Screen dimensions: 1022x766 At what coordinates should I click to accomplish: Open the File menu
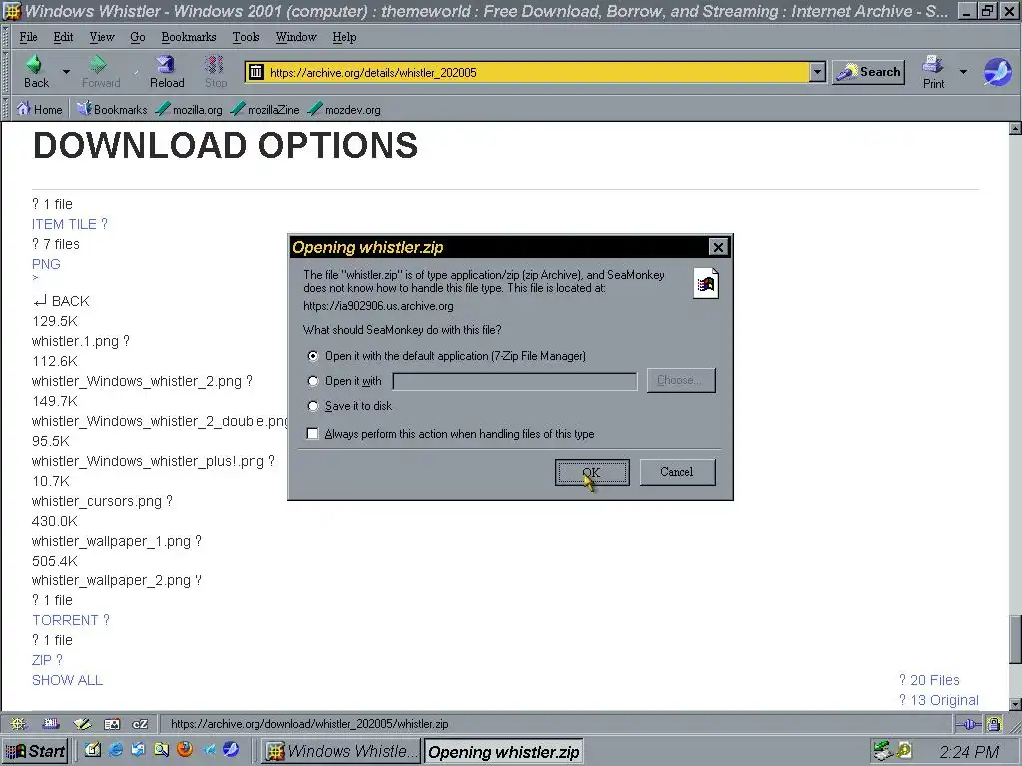coord(28,37)
